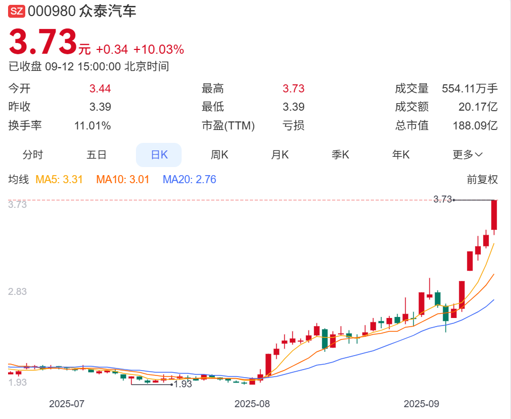
Task: Expand the 更多 dropdown
Action: coord(466,155)
